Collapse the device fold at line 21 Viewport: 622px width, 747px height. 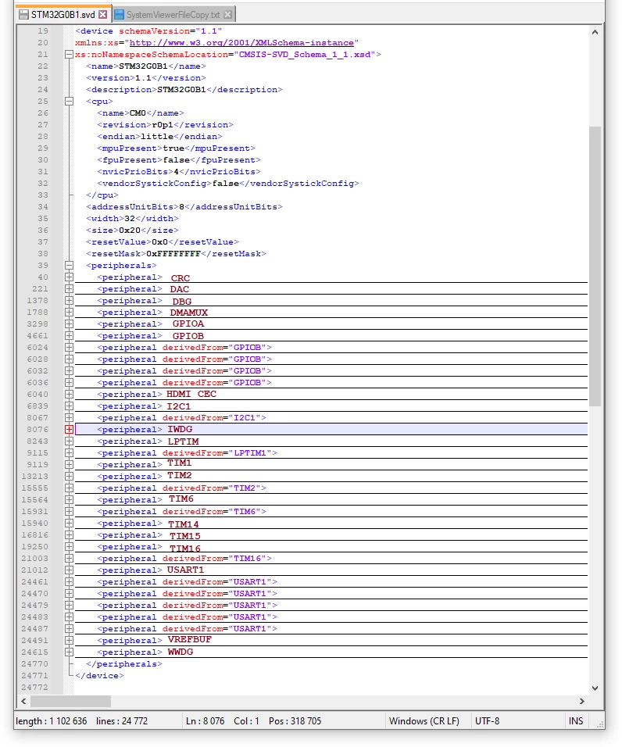point(69,55)
